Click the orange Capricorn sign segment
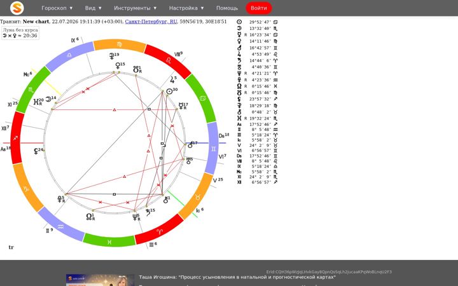The width and height of the screenshot is (458, 286). [27, 188]
